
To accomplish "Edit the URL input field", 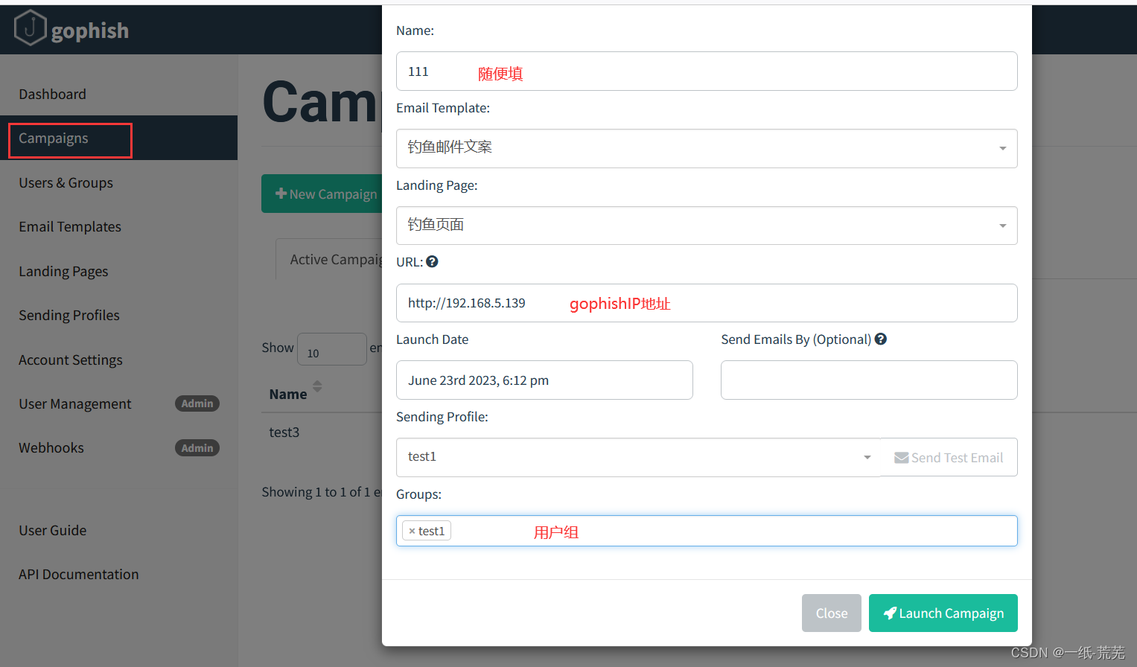I will 707,303.
